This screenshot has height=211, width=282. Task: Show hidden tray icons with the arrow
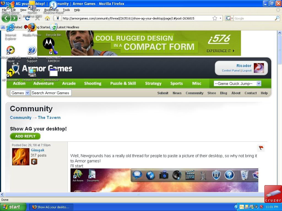tap(237, 207)
